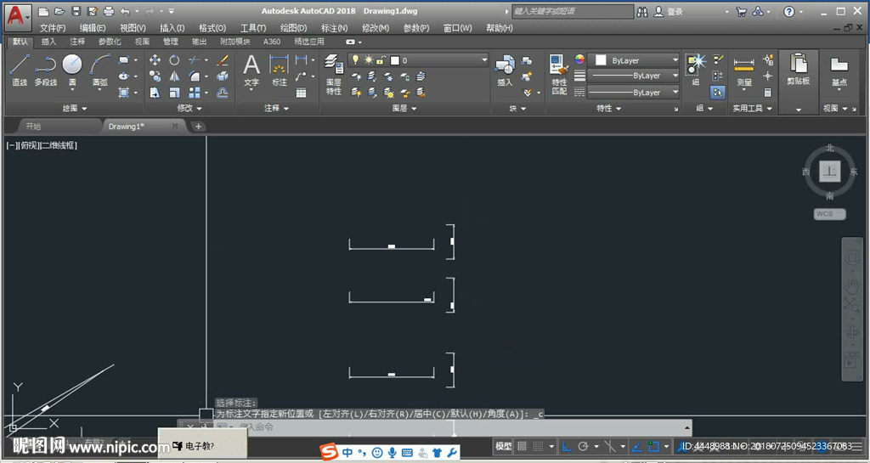Click the keyword search input field
The width and height of the screenshot is (870, 463).
tap(572, 11)
